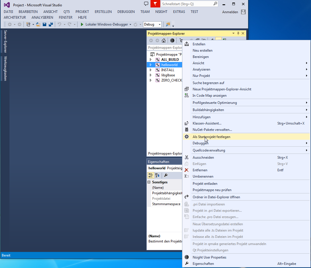Screen dimensions: 311x268
Task: Open the QT5 menu
Action: pos(67,12)
